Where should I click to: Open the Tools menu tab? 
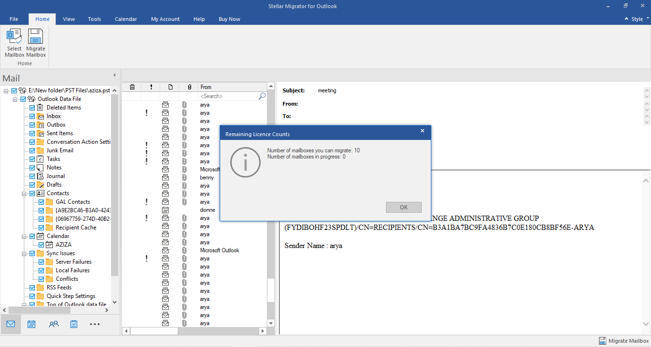pos(94,19)
